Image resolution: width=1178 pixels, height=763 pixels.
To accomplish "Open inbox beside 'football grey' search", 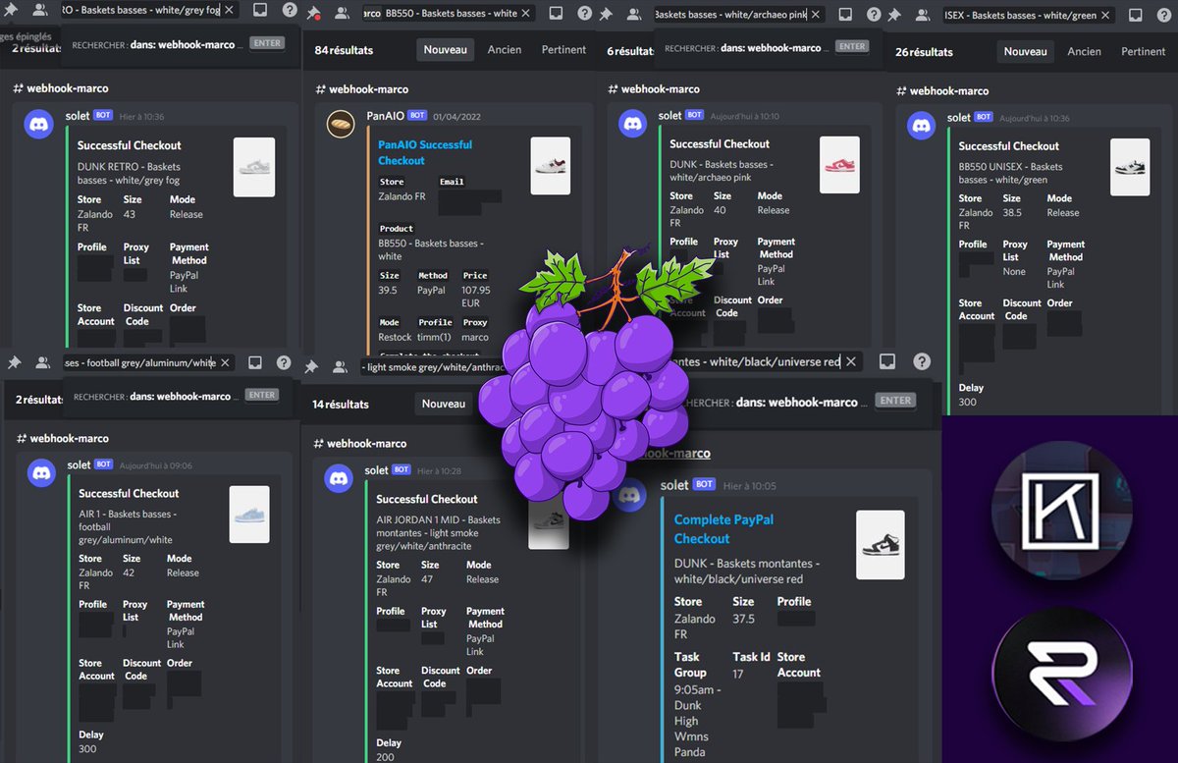I will (255, 362).
